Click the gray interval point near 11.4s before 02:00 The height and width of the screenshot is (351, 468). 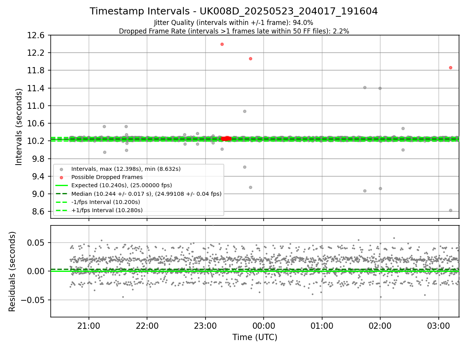pyautogui.click(x=365, y=87)
